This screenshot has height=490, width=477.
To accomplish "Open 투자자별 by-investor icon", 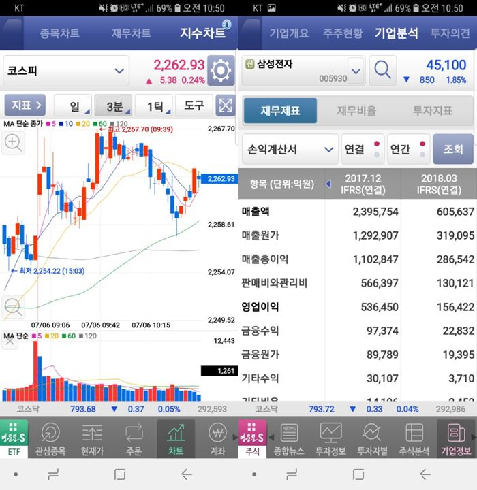I will (x=373, y=438).
